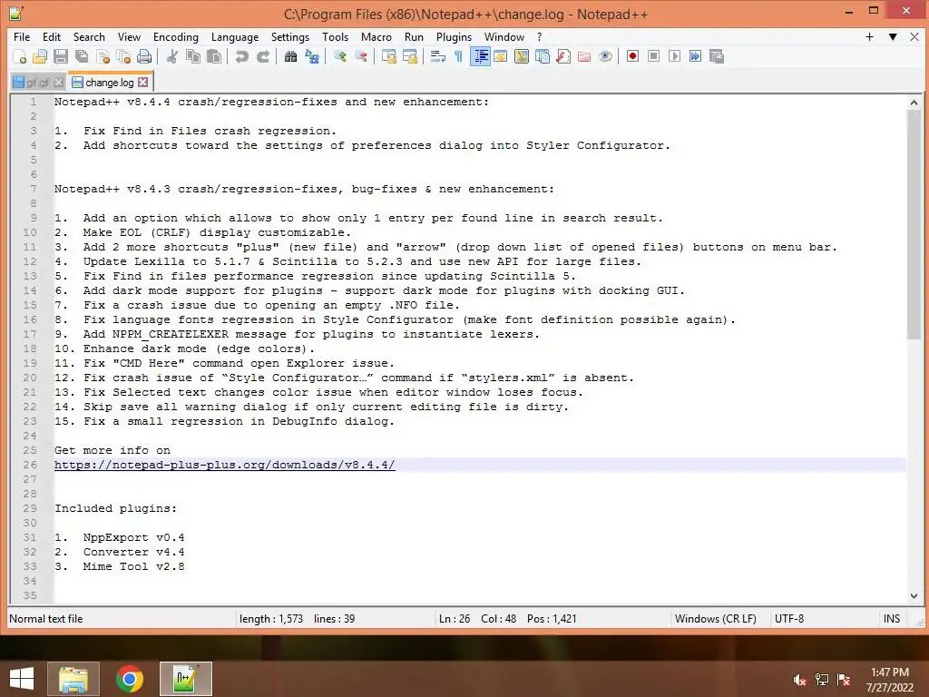Open the Macro menu

pyautogui.click(x=376, y=36)
